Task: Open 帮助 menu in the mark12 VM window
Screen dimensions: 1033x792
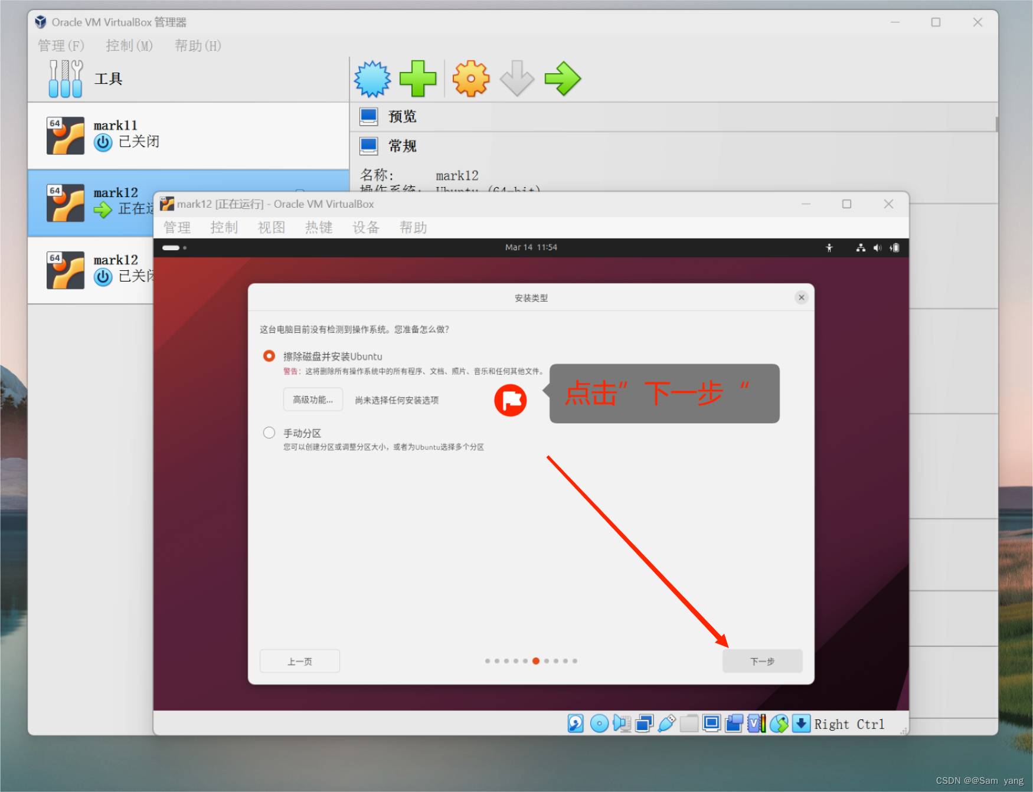Action: click(413, 228)
